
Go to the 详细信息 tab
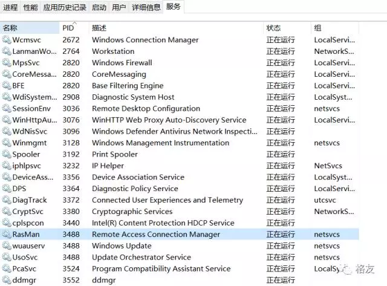[146, 7]
